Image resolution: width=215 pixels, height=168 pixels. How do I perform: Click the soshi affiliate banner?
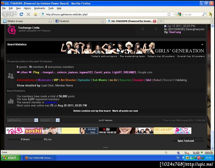coord(33,131)
